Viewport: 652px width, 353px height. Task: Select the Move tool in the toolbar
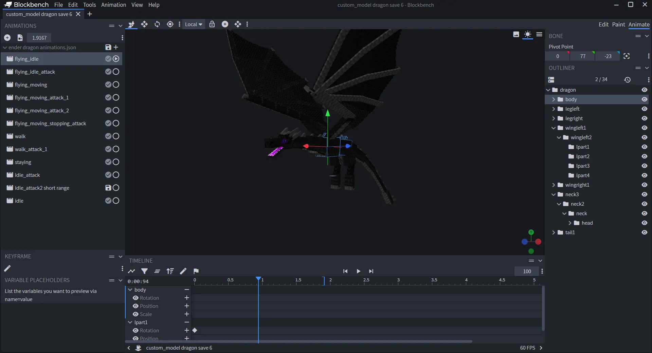[144, 24]
